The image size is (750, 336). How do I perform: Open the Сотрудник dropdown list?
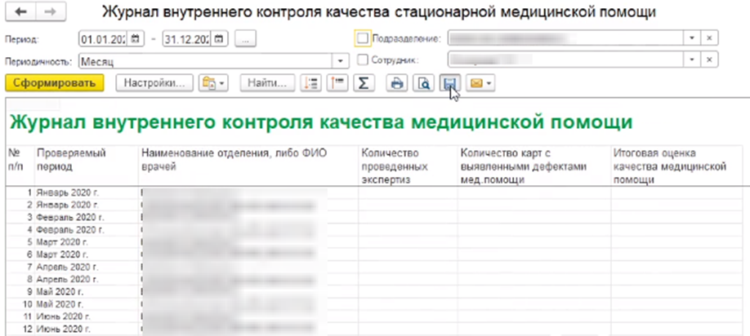(x=691, y=60)
